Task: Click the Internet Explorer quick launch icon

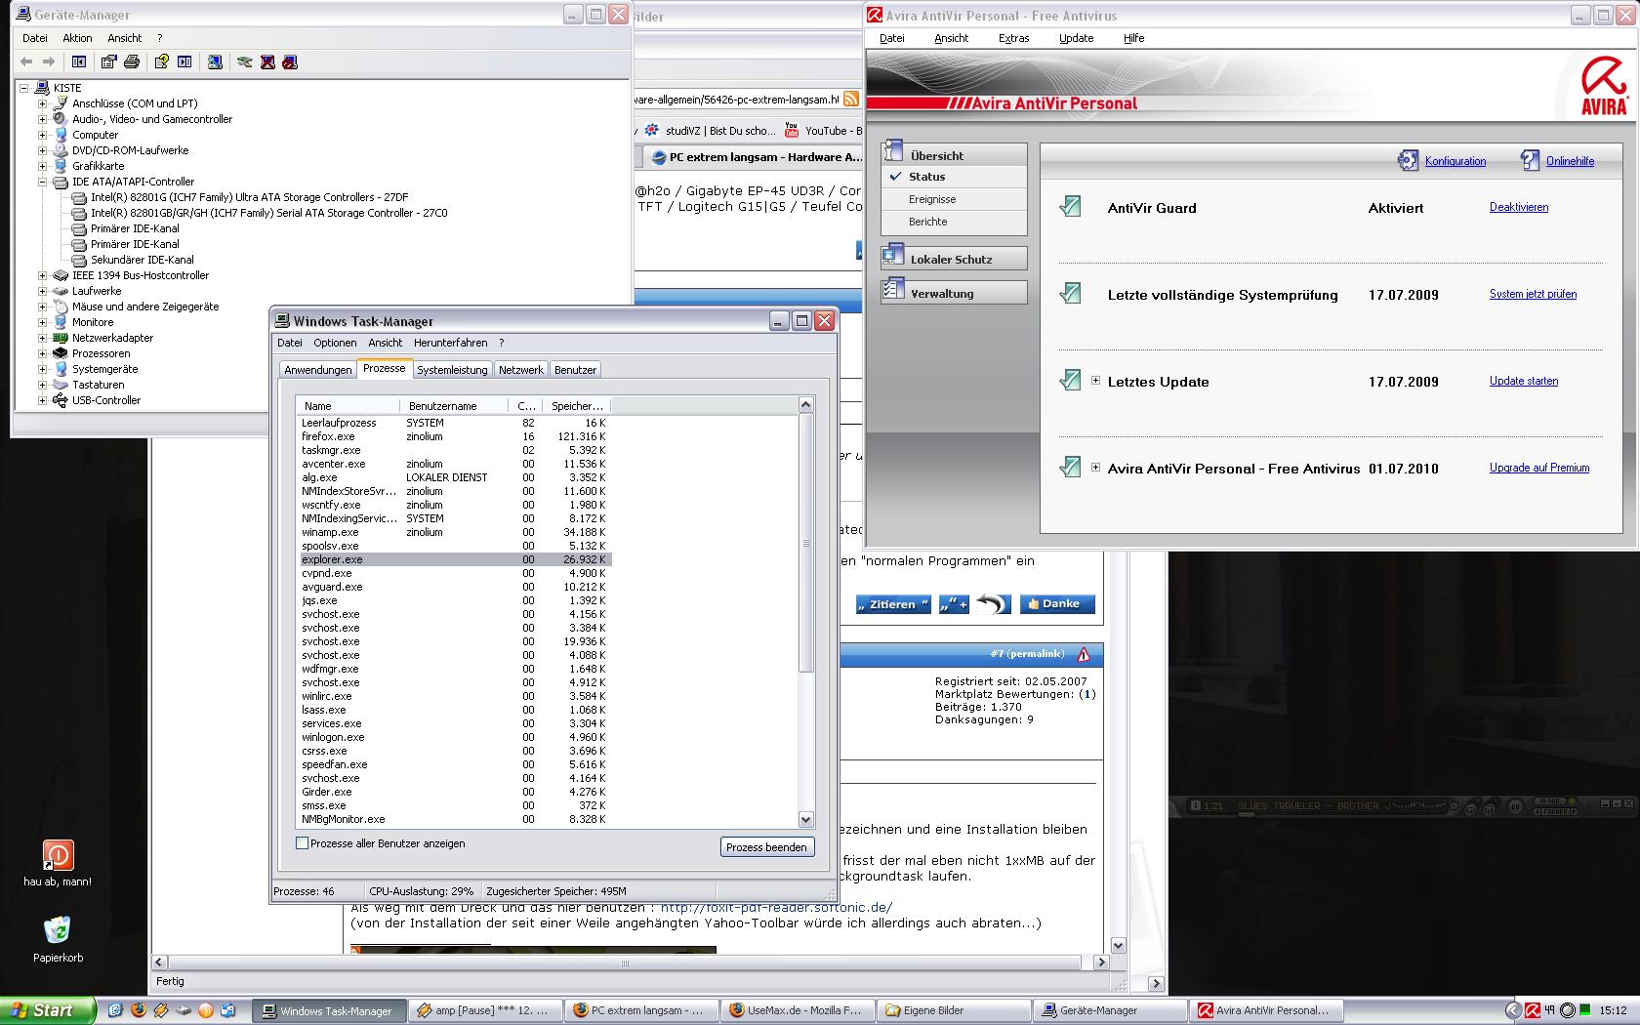Action: [115, 1010]
